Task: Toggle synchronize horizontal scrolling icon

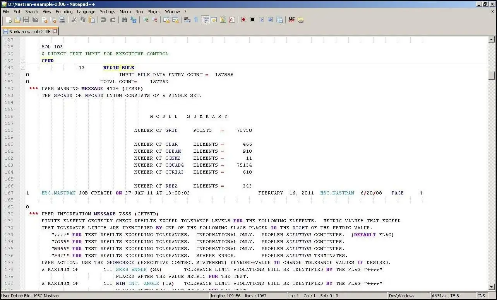Action: pyautogui.click(x=175, y=20)
